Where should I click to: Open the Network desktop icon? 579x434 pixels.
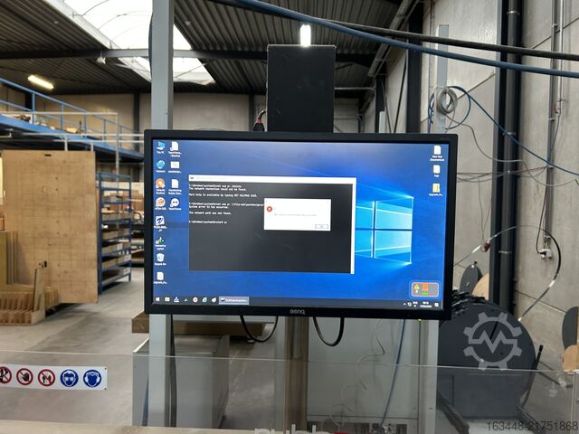[160, 166]
